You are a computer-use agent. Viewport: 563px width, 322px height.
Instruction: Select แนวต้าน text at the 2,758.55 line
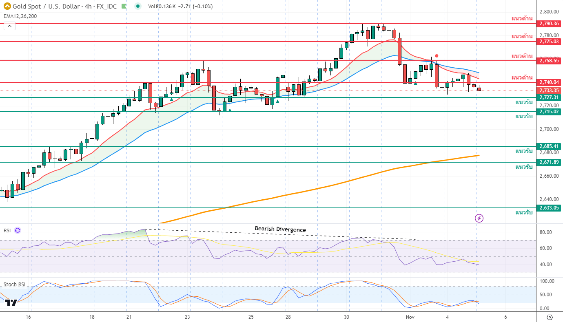point(522,55)
